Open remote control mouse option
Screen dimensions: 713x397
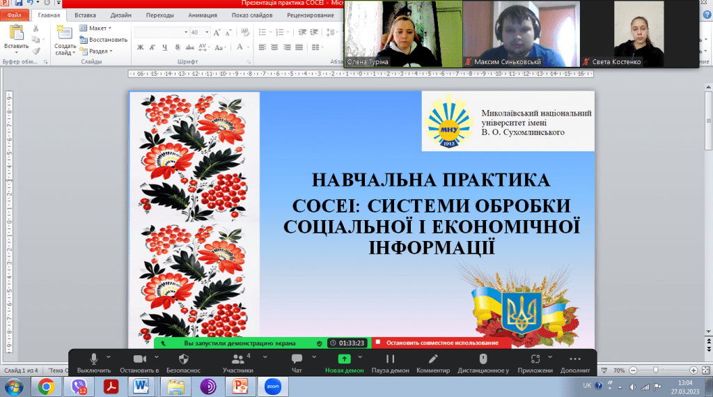click(x=483, y=359)
